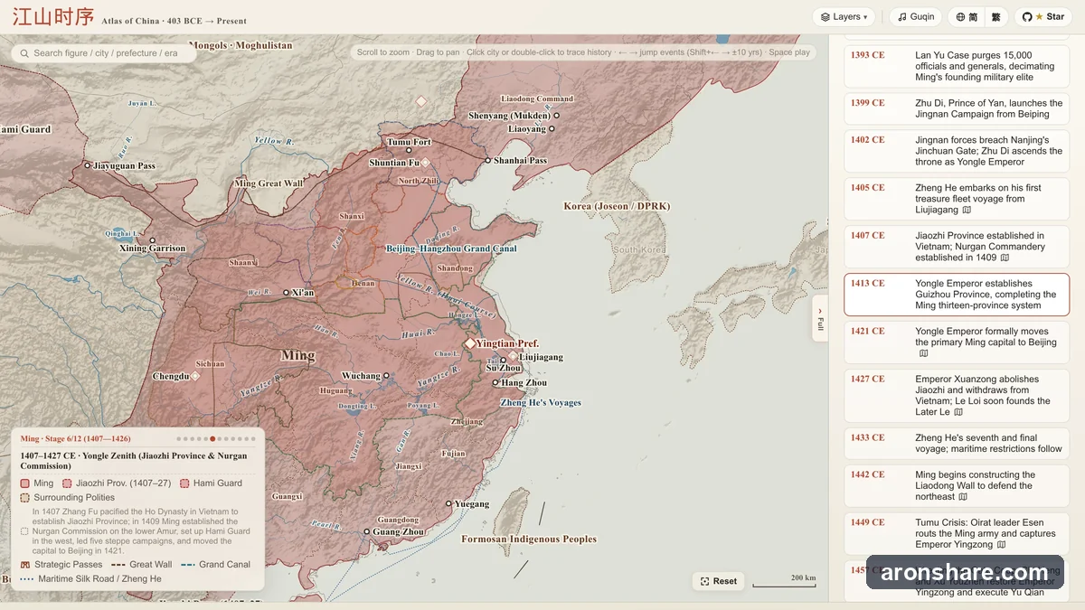The width and height of the screenshot is (1085, 610).
Task: Click the site title logo 江山时序
Action: 52,17
